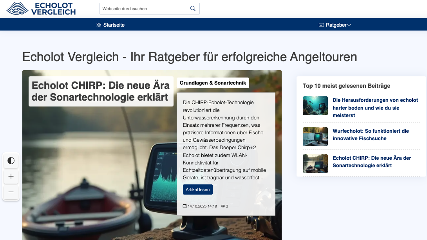
Task: Click the calendar icon next to the date
Action: click(x=185, y=206)
